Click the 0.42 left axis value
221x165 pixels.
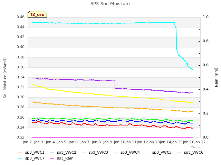coord(21,37)
